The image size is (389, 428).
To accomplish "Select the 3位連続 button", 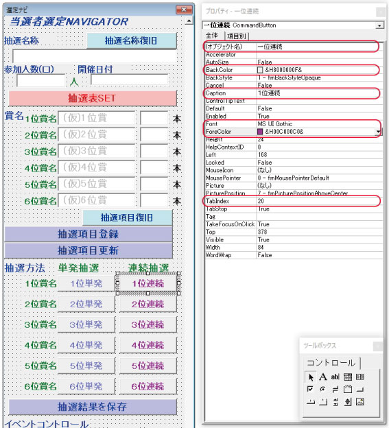I will coord(148,324).
